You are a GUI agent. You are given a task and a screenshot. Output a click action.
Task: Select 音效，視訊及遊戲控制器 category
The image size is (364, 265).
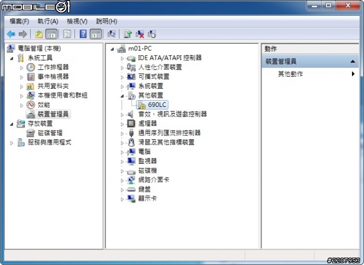[172, 114]
